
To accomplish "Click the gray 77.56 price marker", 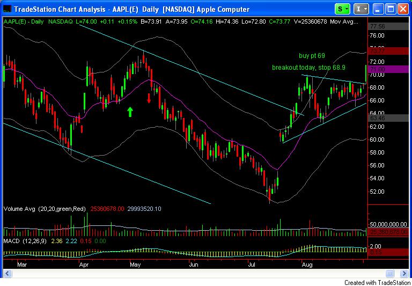I will coord(389,26).
